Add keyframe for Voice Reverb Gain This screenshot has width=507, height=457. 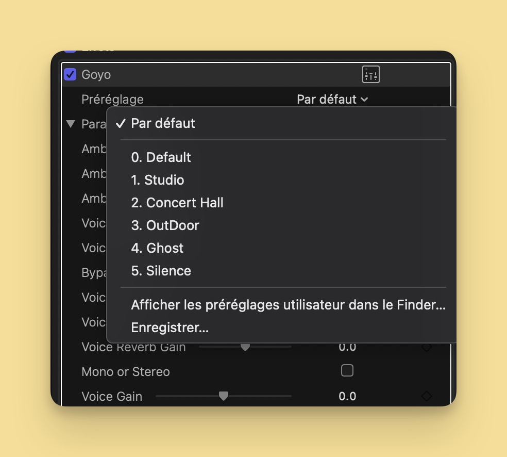click(426, 347)
